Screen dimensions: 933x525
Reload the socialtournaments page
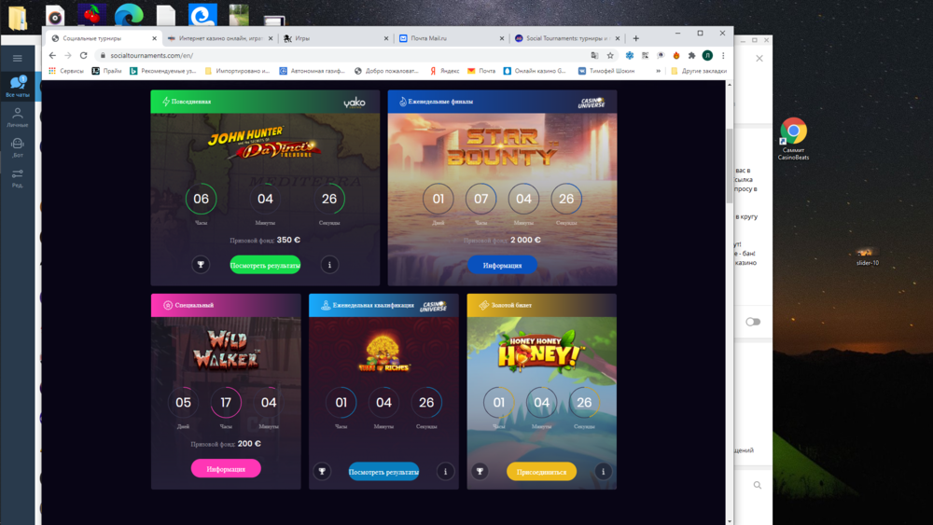point(83,55)
